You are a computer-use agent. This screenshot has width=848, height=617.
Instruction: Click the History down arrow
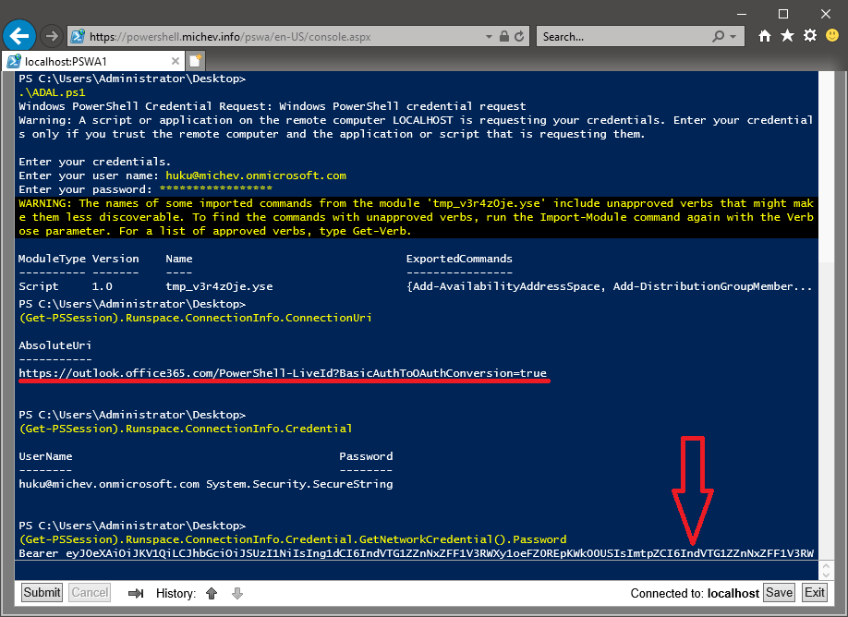click(236, 592)
